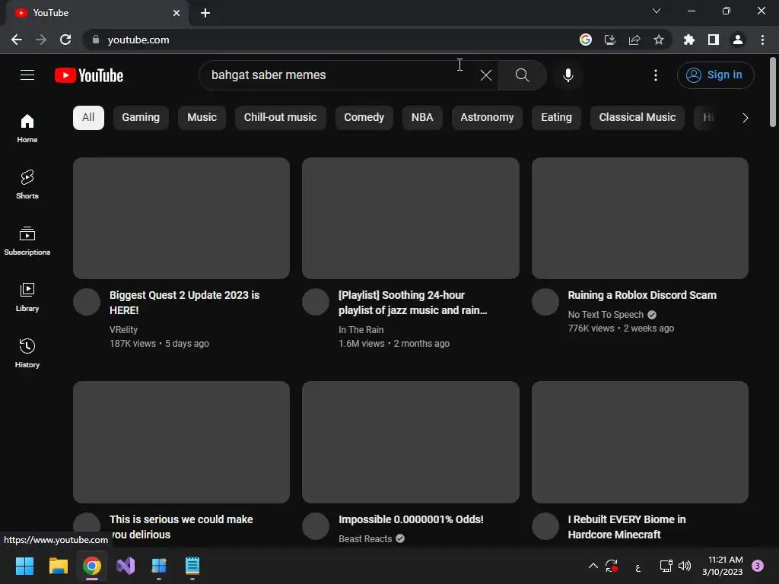
Task: Open the Notepad taskbar icon
Action: [x=192, y=566]
